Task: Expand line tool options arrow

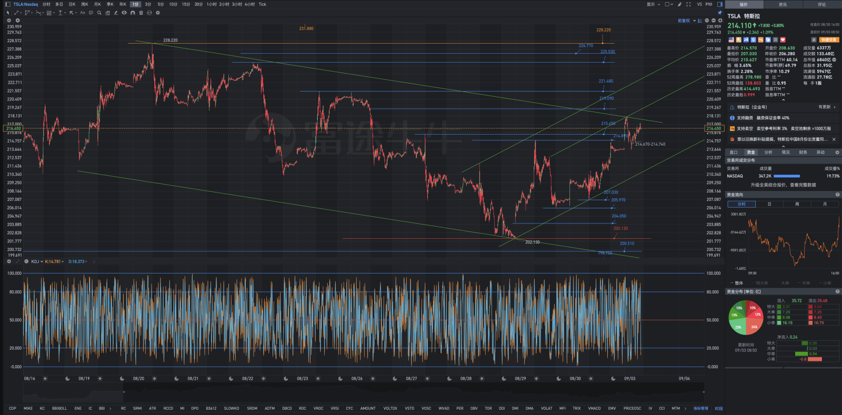Action: (22, 13)
